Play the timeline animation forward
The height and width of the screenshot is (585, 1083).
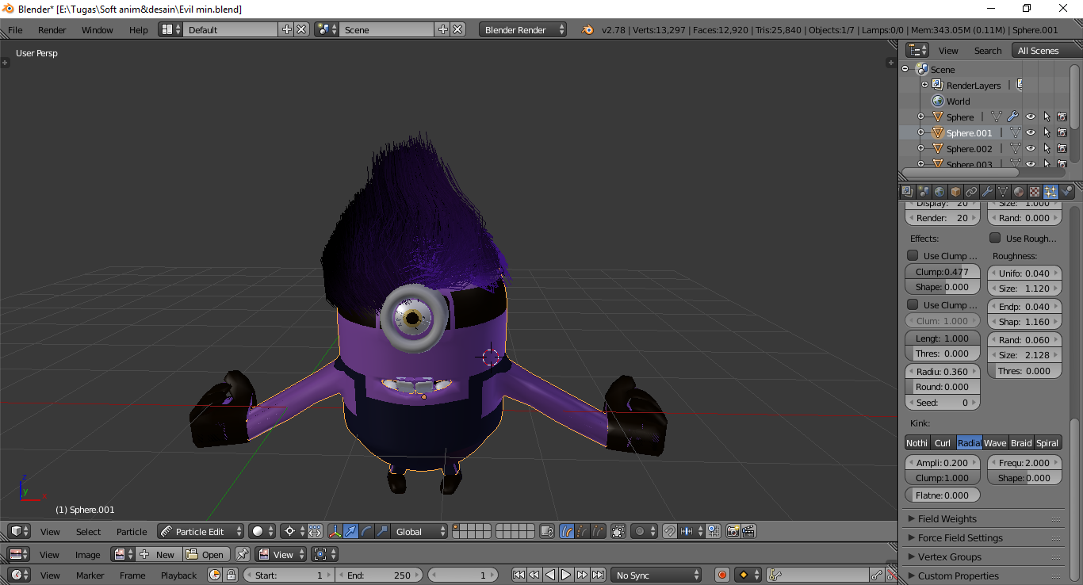click(x=566, y=575)
